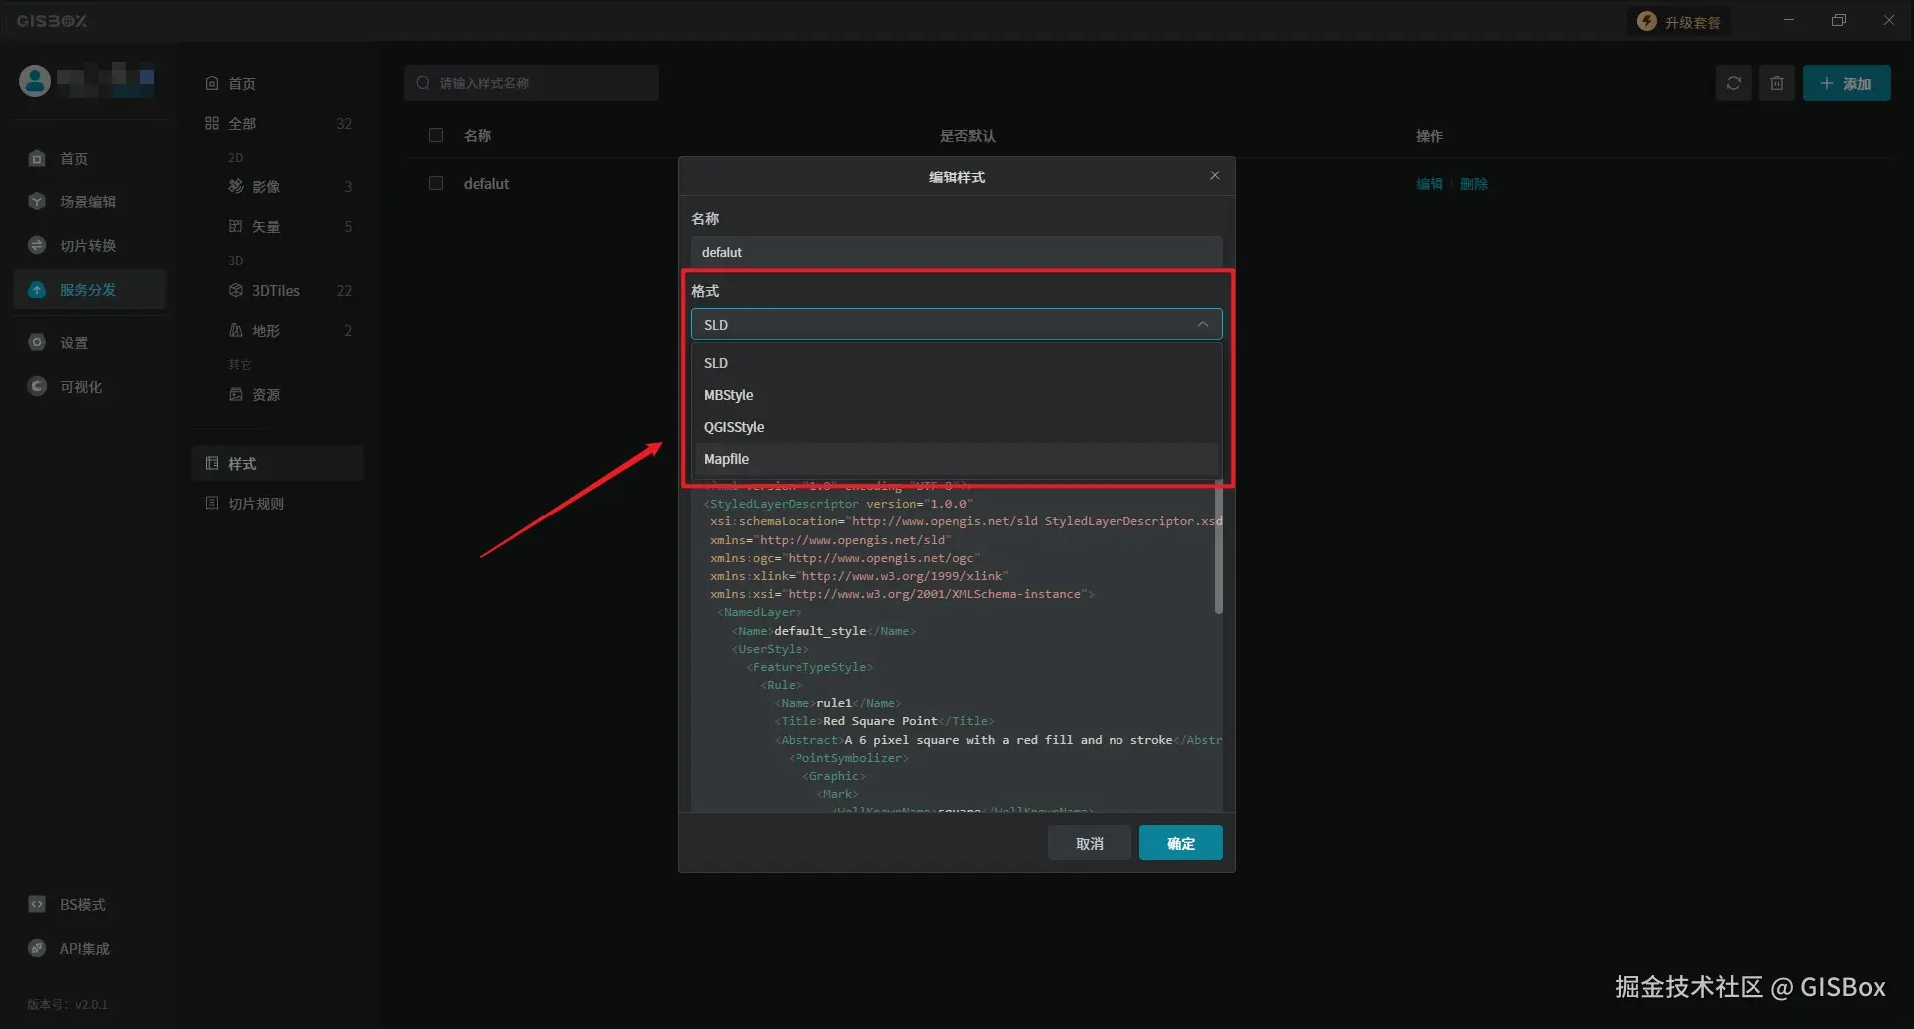
Task: Select 影像 category
Action: click(x=289, y=187)
